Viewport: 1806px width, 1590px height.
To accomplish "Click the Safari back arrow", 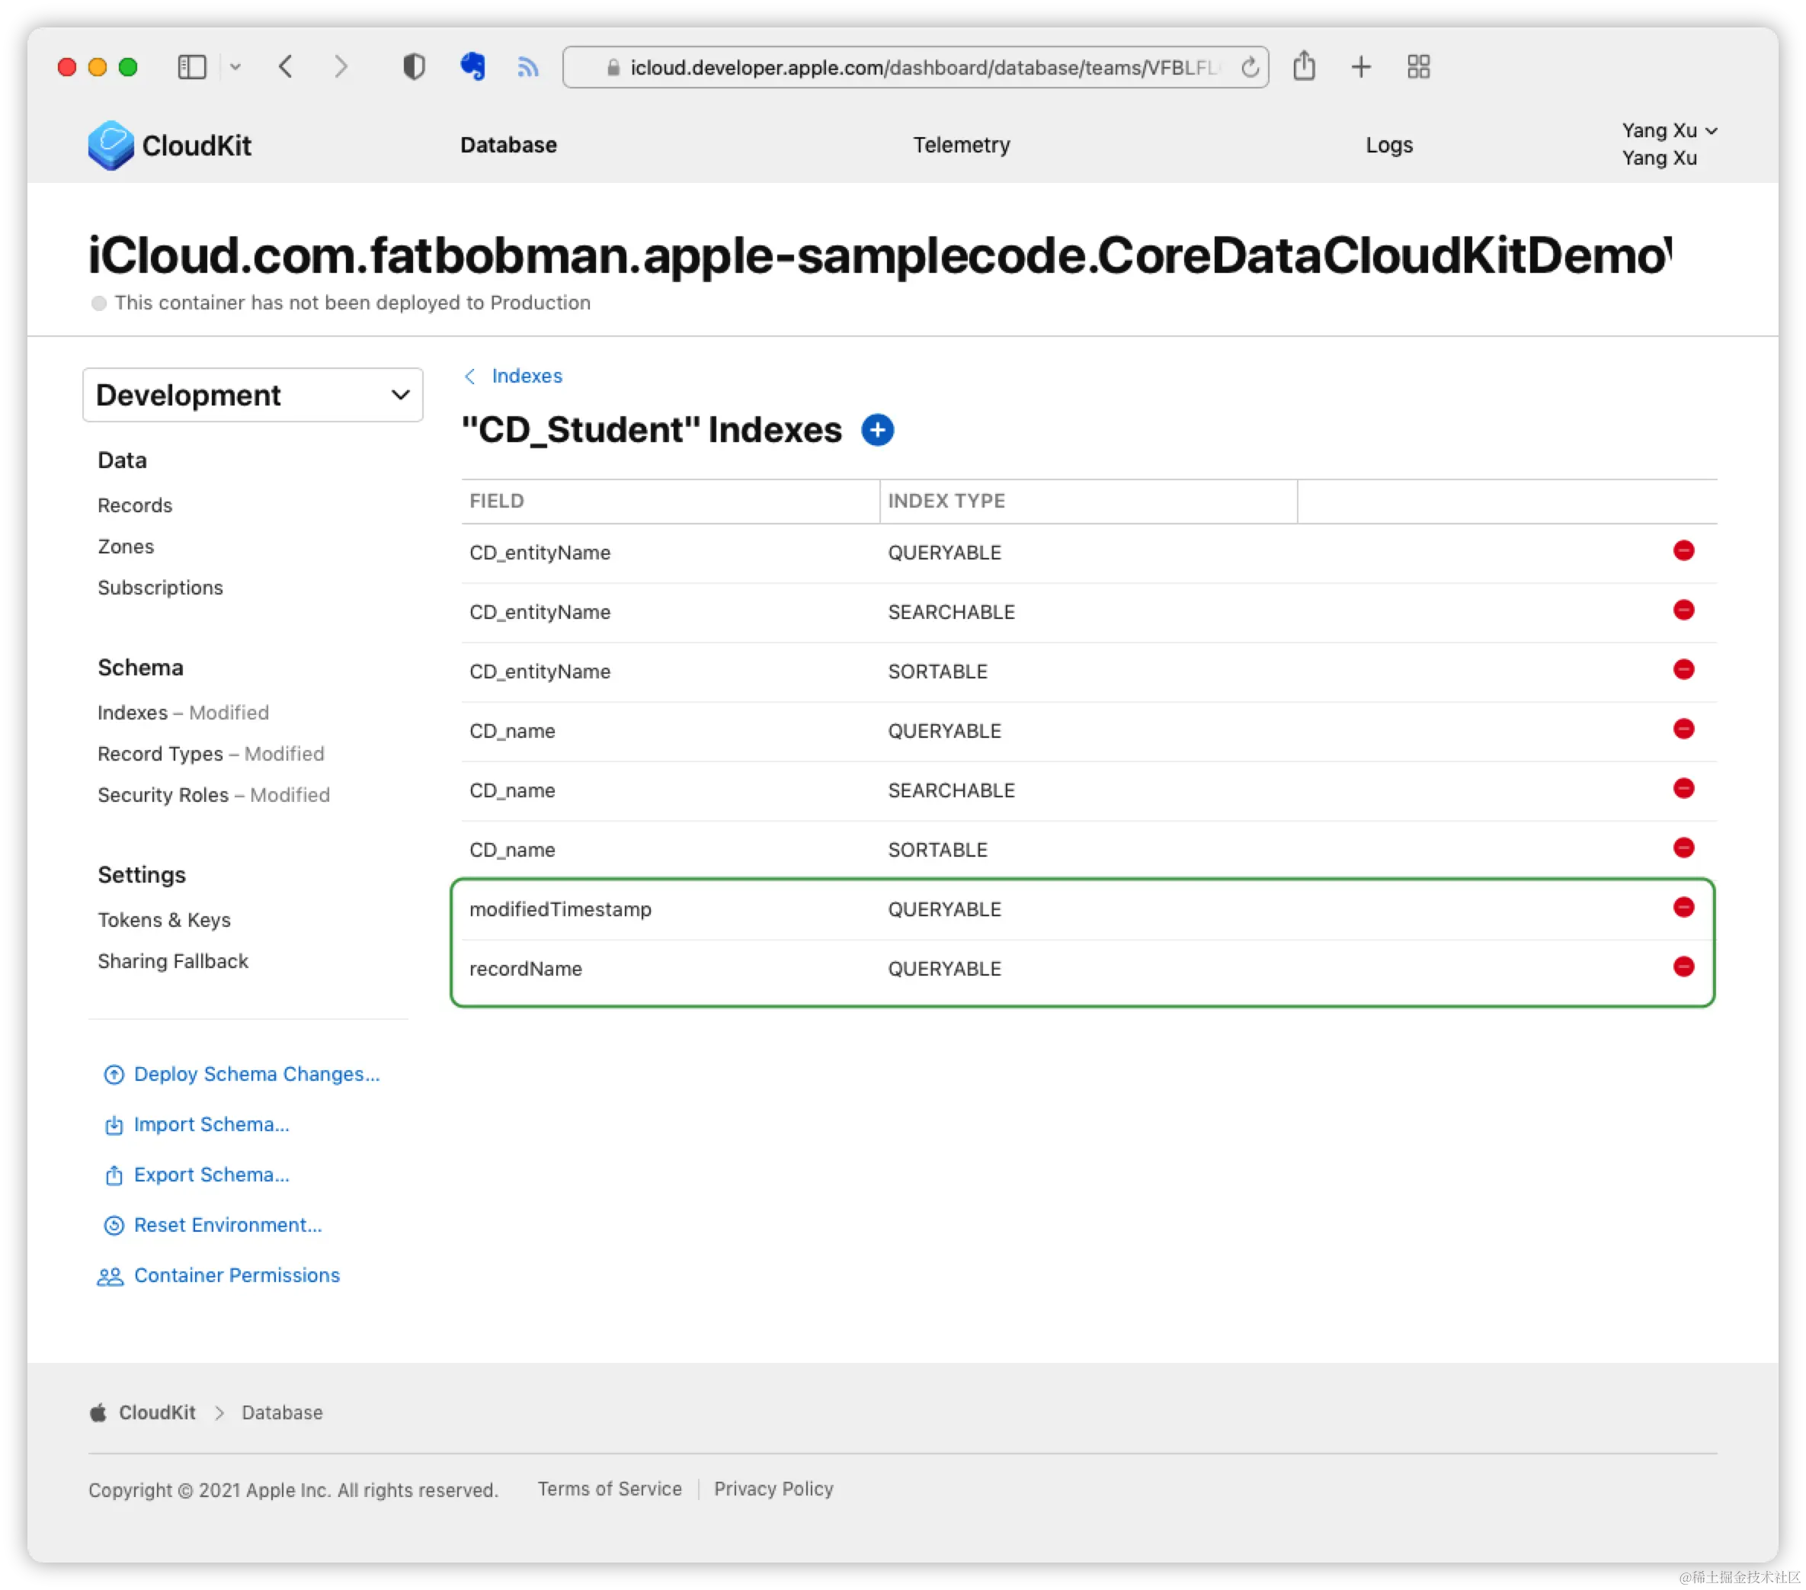I will (286, 67).
